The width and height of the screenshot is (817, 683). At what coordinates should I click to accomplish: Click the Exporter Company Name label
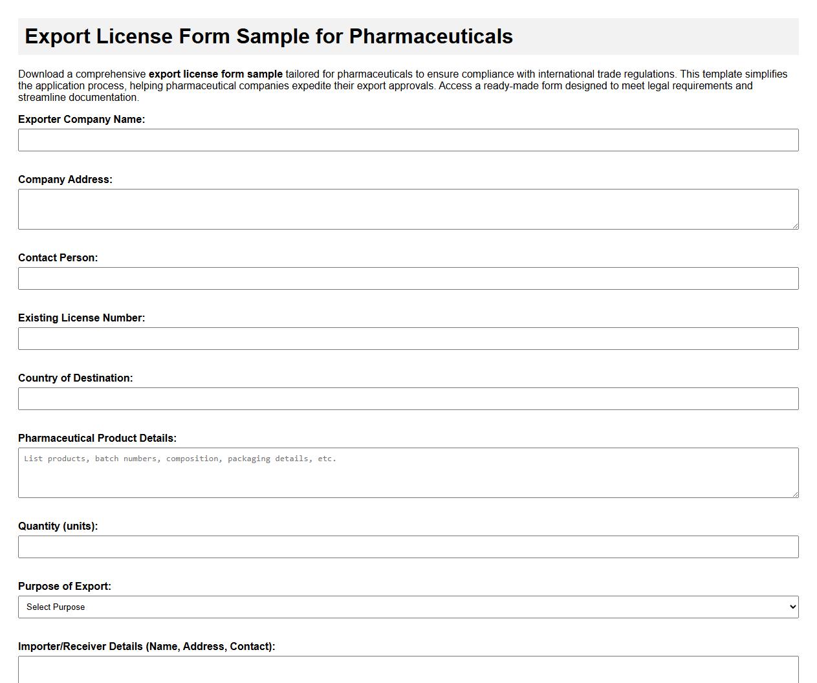pyautogui.click(x=82, y=119)
